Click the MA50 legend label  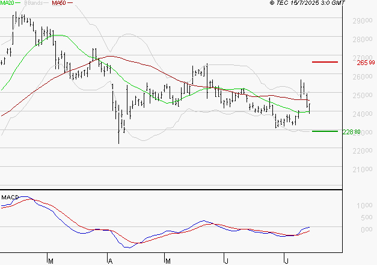click(59, 4)
